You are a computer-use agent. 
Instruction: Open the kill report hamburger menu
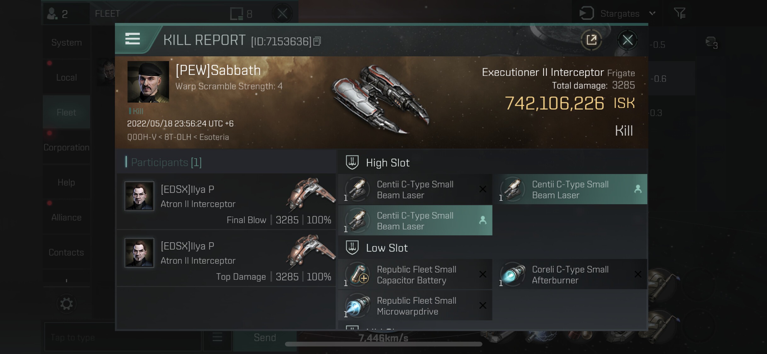point(133,39)
